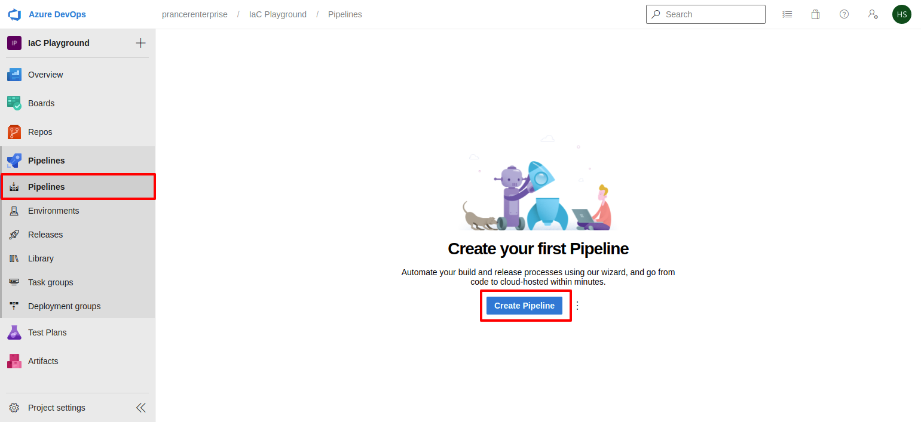Collapse the Pipelines section header

[x=78, y=161]
